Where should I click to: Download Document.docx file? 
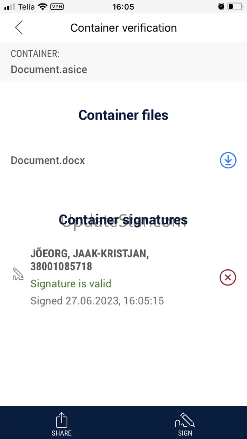coord(228,160)
